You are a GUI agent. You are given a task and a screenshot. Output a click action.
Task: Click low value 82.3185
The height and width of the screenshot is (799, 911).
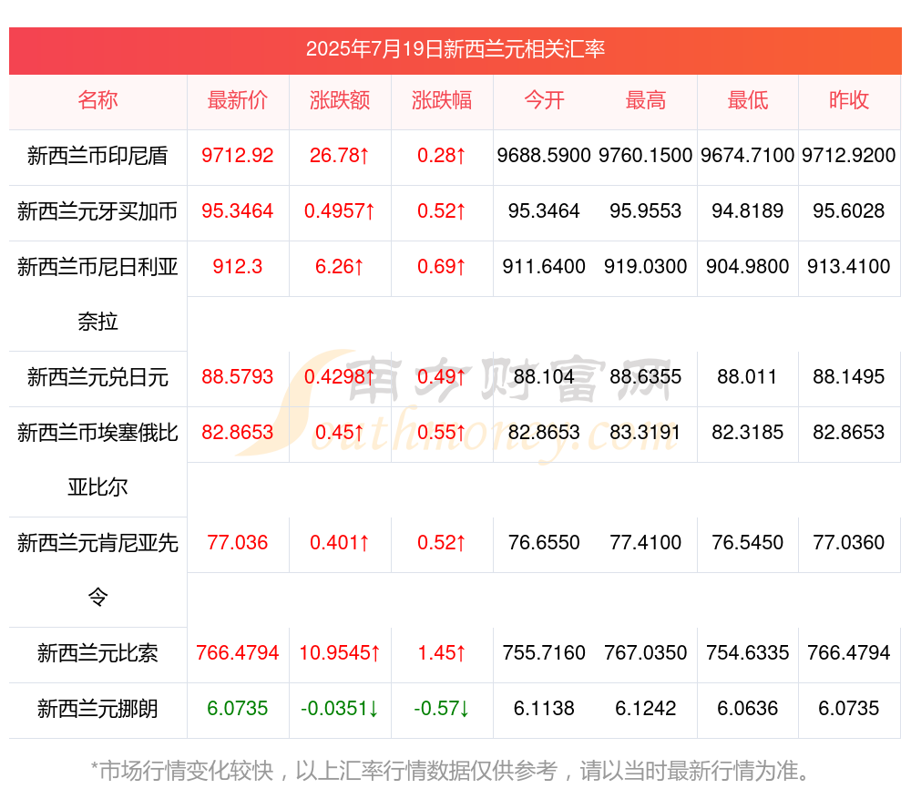pyautogui.click(x=748, y=433)
